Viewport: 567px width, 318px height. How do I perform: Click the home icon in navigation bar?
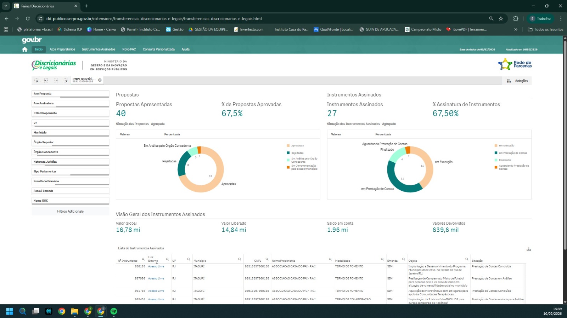[24, 50]
